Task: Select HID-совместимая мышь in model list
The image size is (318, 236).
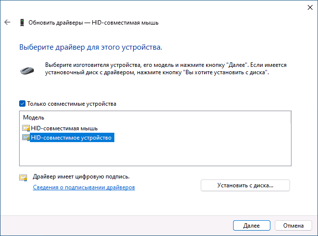Action: [64, 128]
